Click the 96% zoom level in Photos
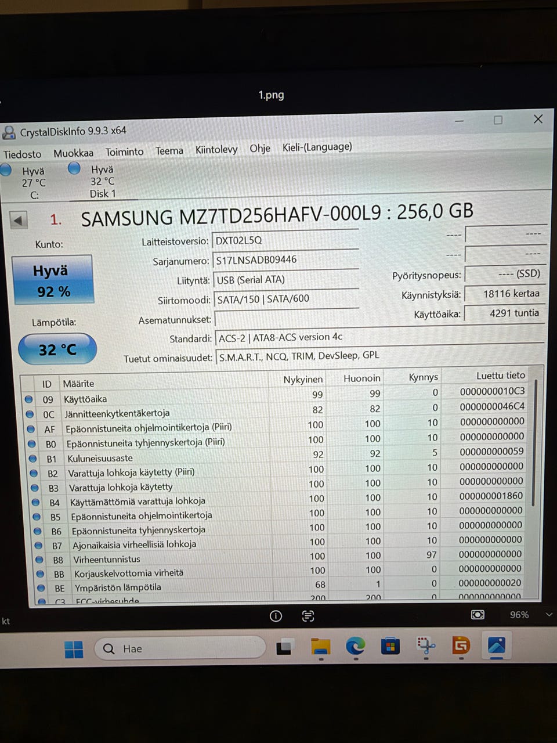The width and height of the screenshot is (557, 743). 519,615
